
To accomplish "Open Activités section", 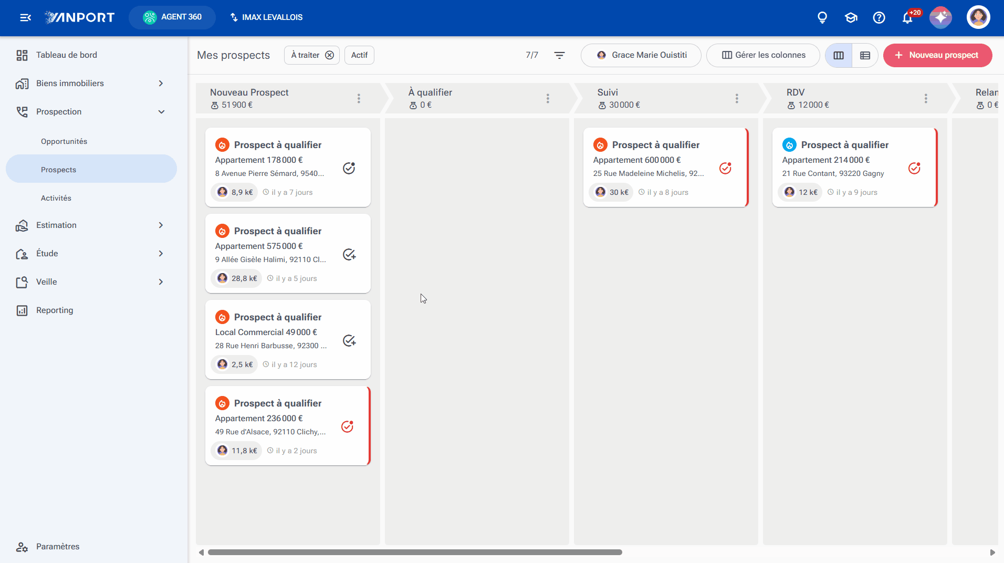I will (56, 198).
